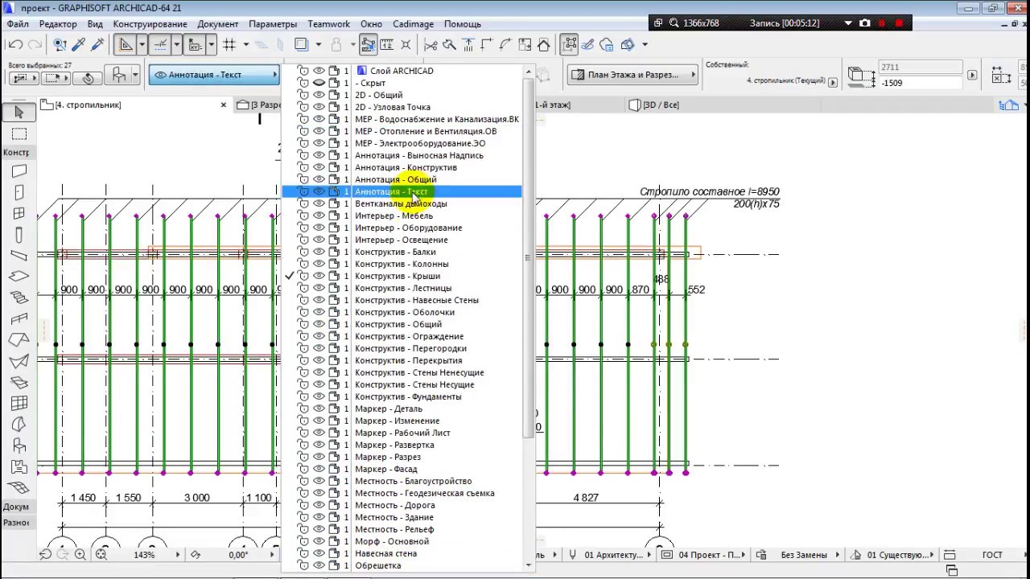Select 'Маркер - Фасад' layer in list
The height and width of the screenshot is (579, 1030).
click(402, 469)
